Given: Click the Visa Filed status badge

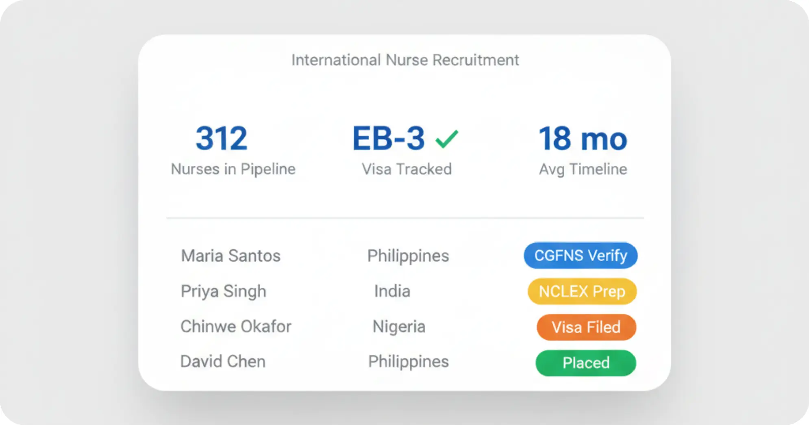Looking at the screenshot, I should [586, 327].
